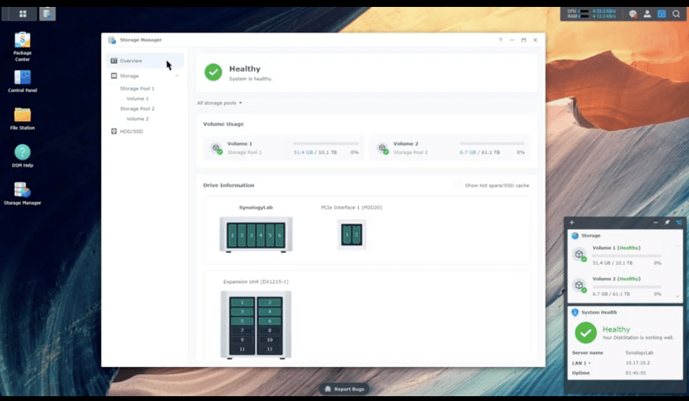
Task: Click the Report Bugs button
Action: [x=344, y=389]
